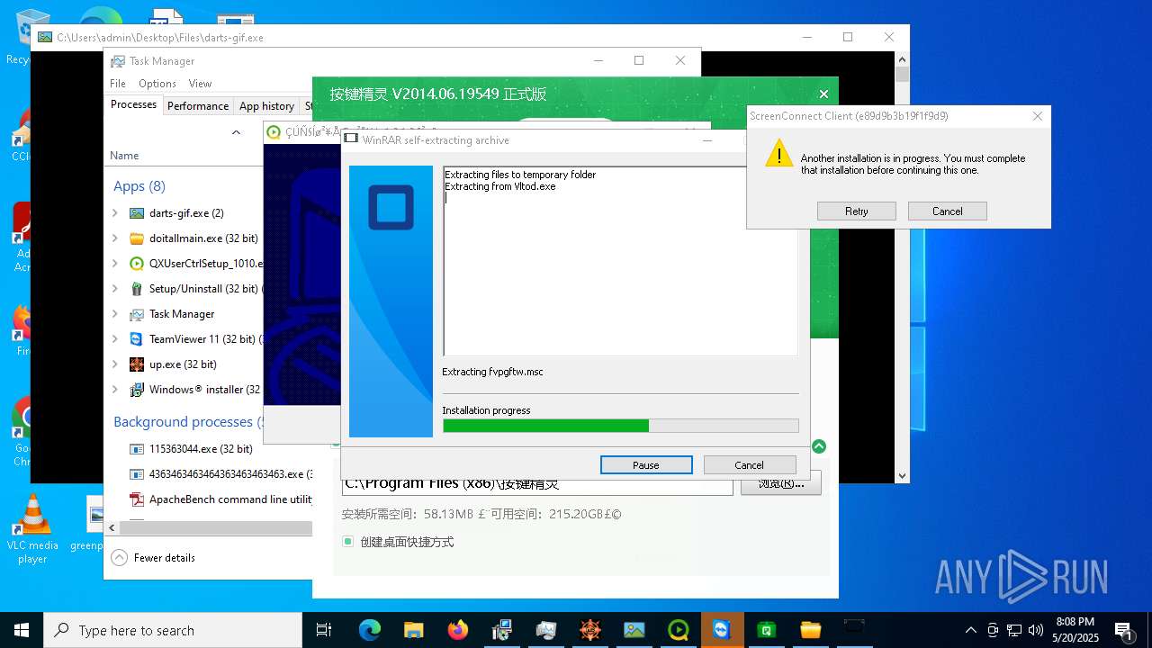
Task: Click the Task View taskbar button
Action: 324,630
